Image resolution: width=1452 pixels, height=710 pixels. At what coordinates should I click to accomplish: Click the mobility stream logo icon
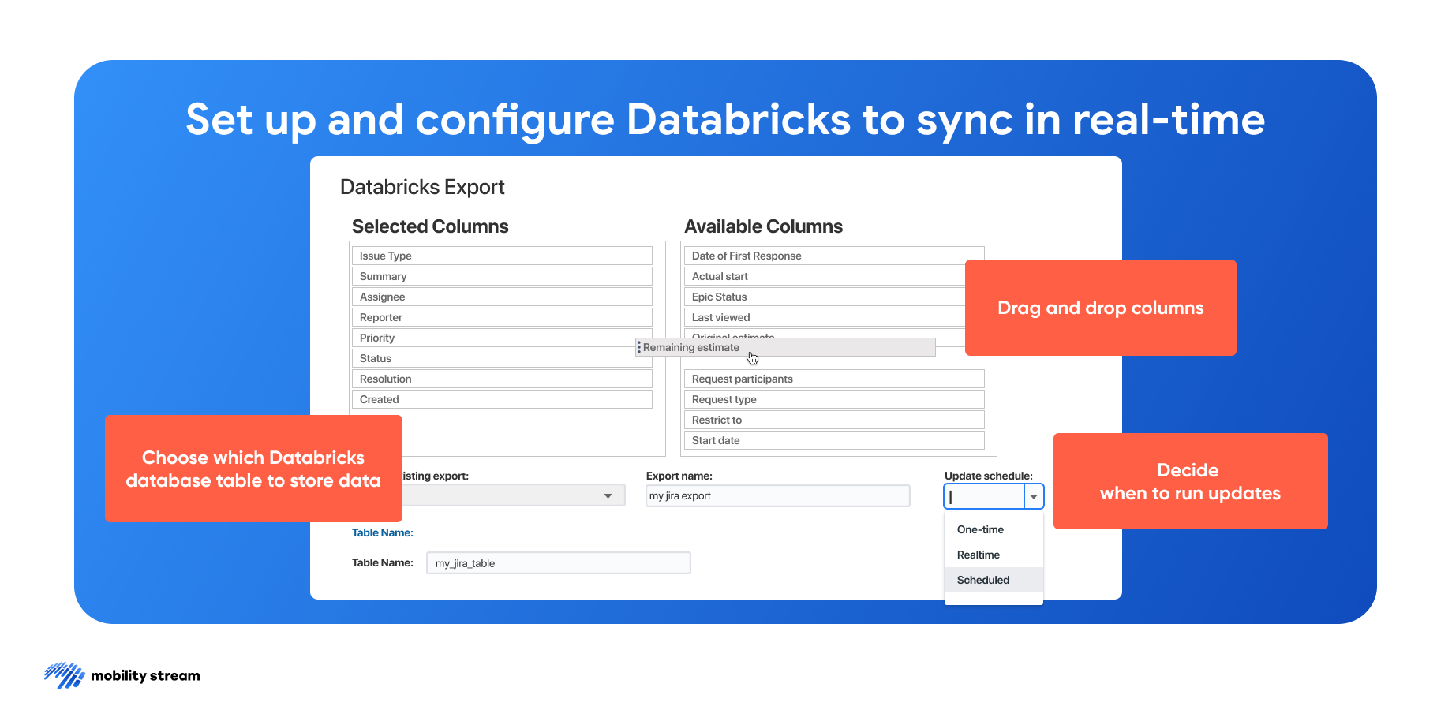pos(63,675)
